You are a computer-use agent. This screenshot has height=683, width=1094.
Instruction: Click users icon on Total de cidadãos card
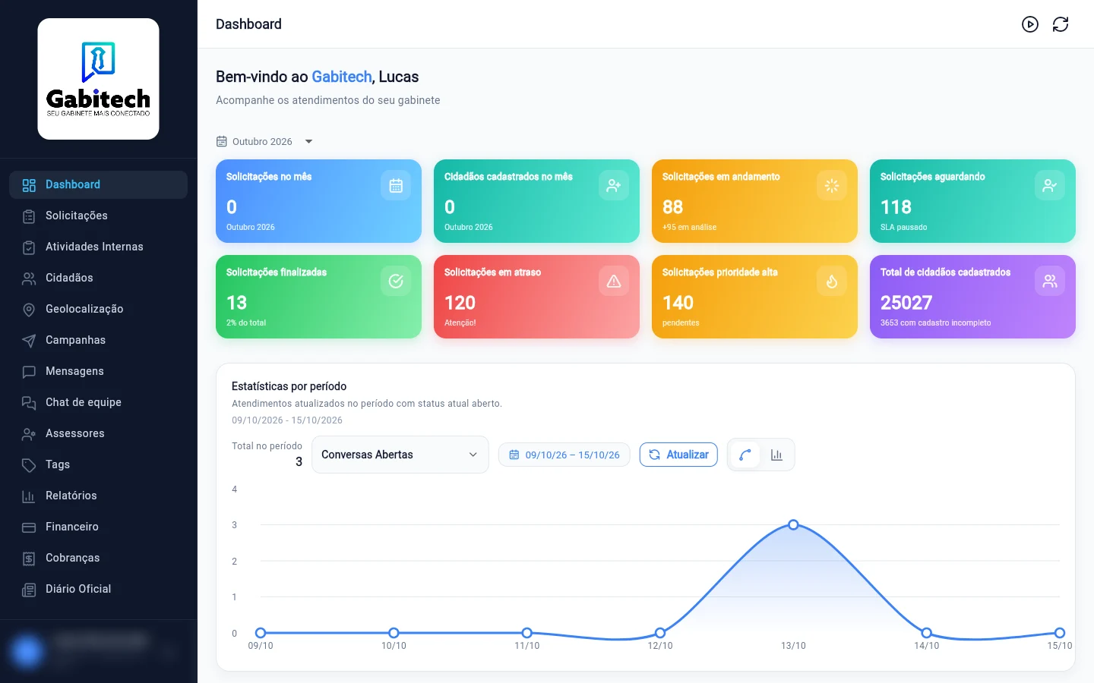pos(1050,281)
